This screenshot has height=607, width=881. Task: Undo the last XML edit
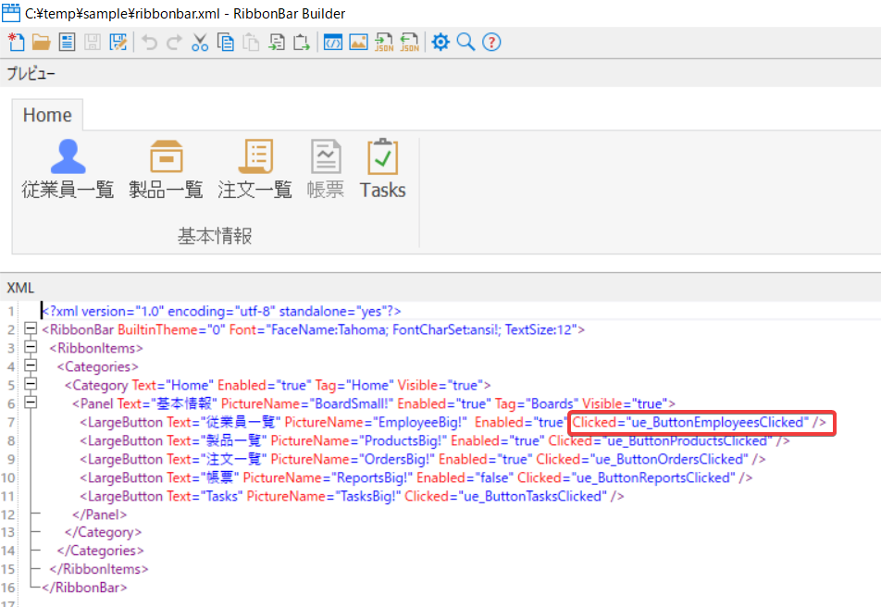click(x=150, y=42)
